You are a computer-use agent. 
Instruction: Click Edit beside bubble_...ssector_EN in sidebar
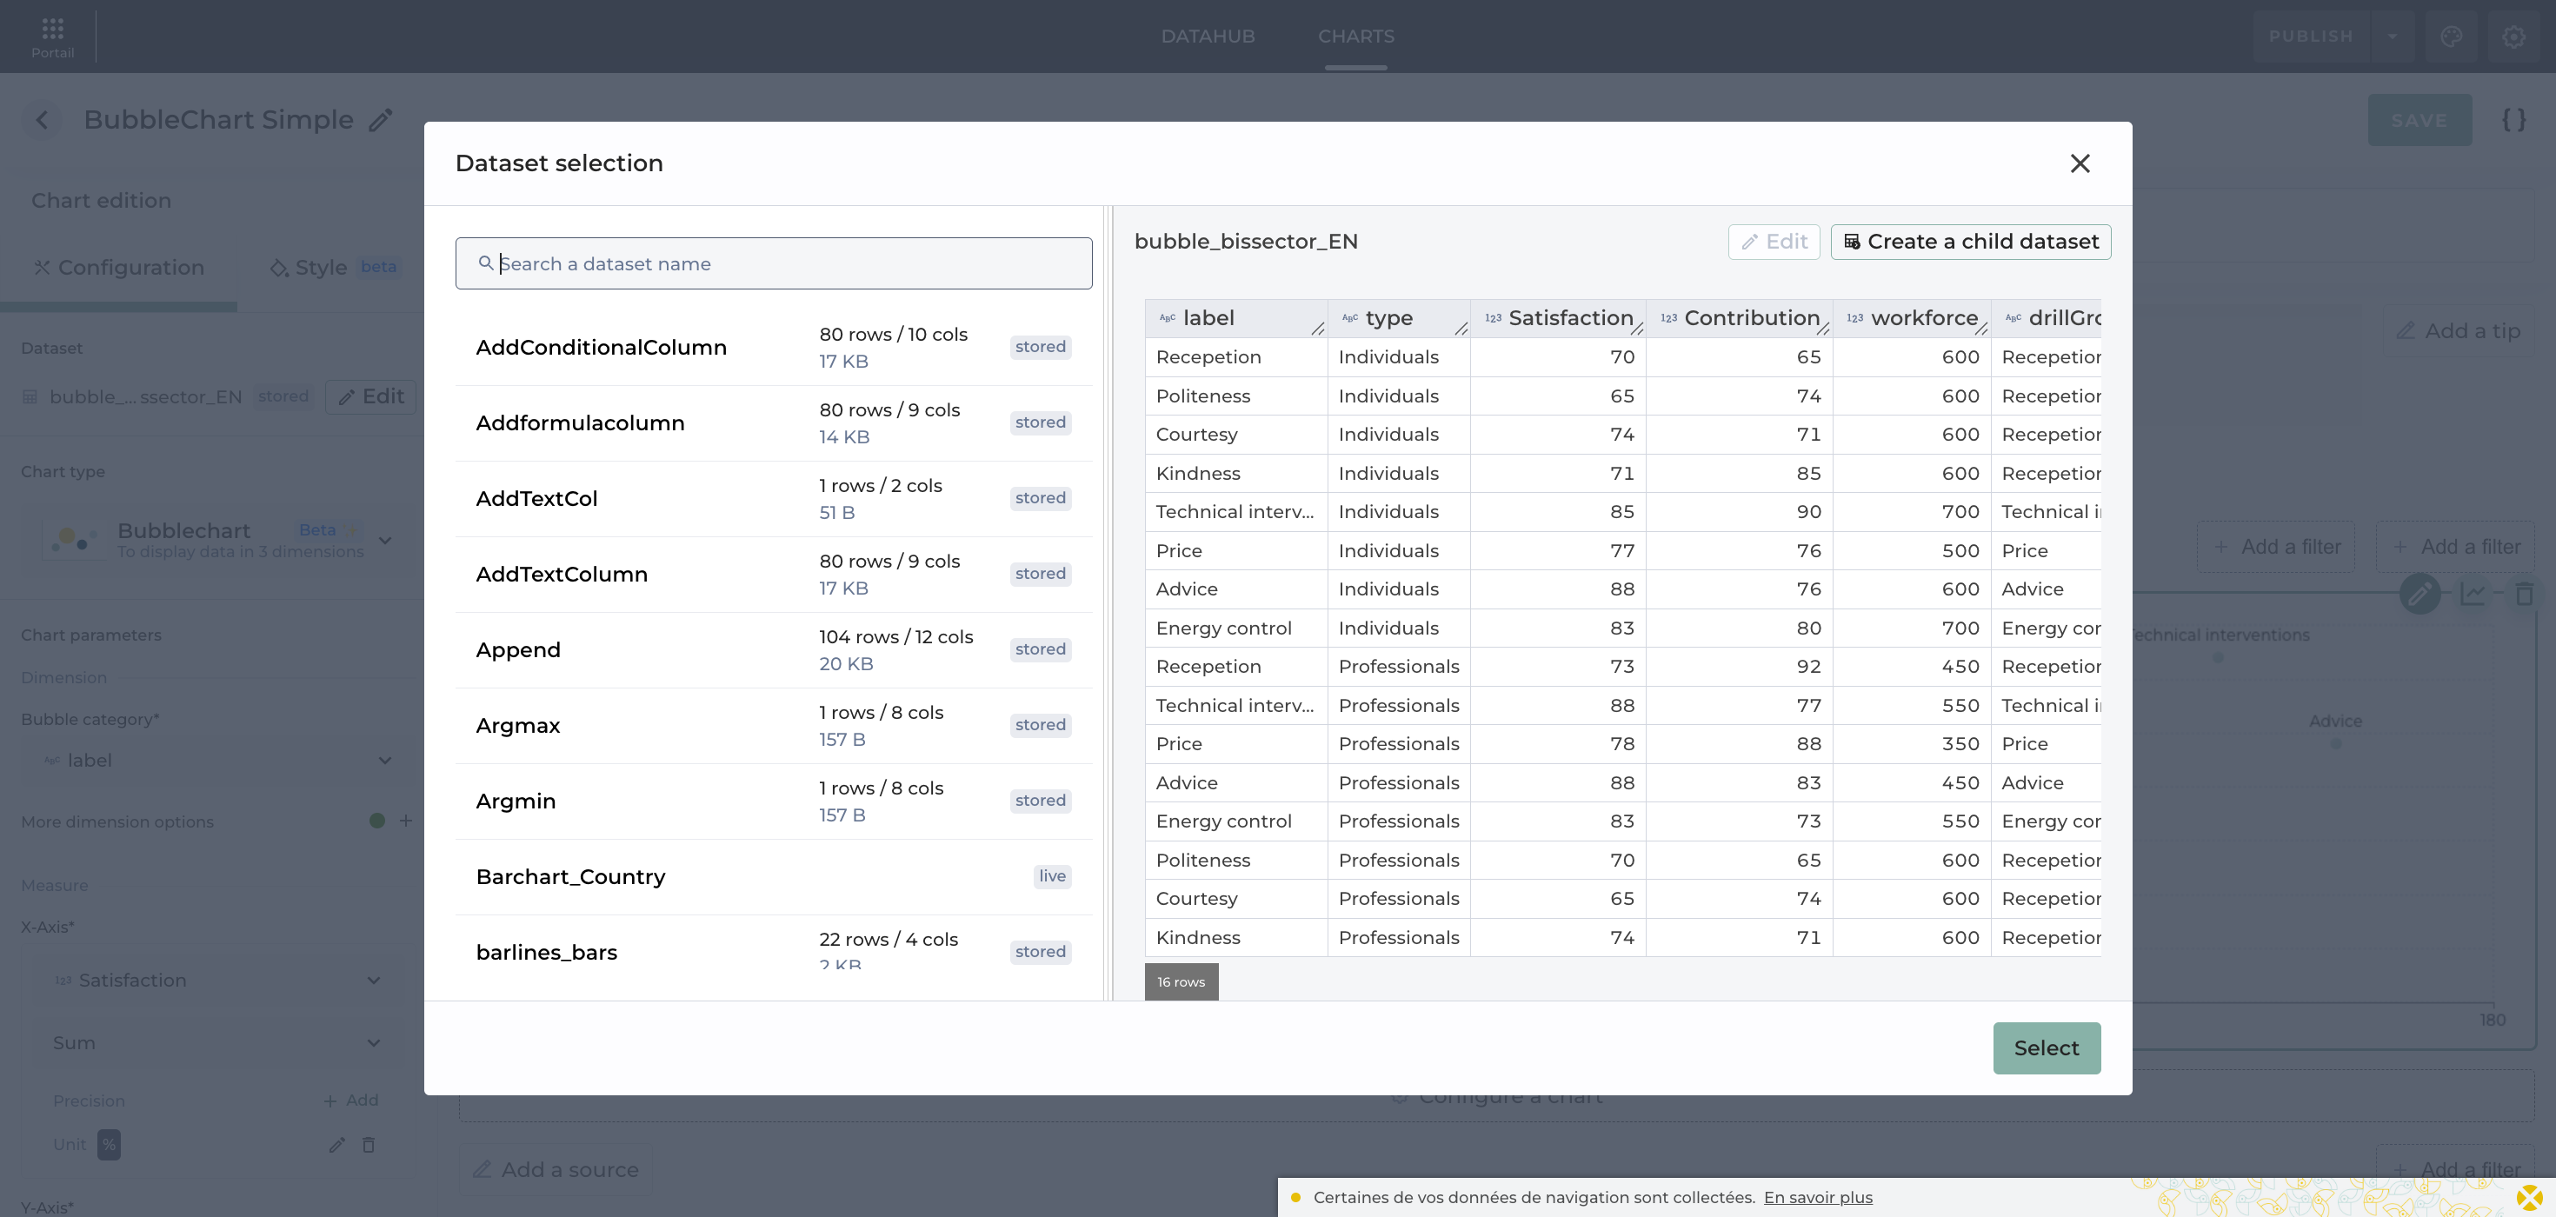click(371, 396)
